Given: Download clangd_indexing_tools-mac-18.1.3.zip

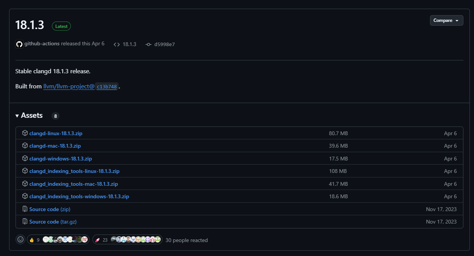Looking at the screenshot, I should click(x=74, y=184).
